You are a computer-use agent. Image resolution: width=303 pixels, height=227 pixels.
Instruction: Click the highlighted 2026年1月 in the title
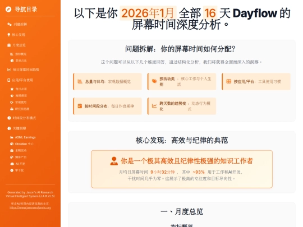[x=148, y=13]
